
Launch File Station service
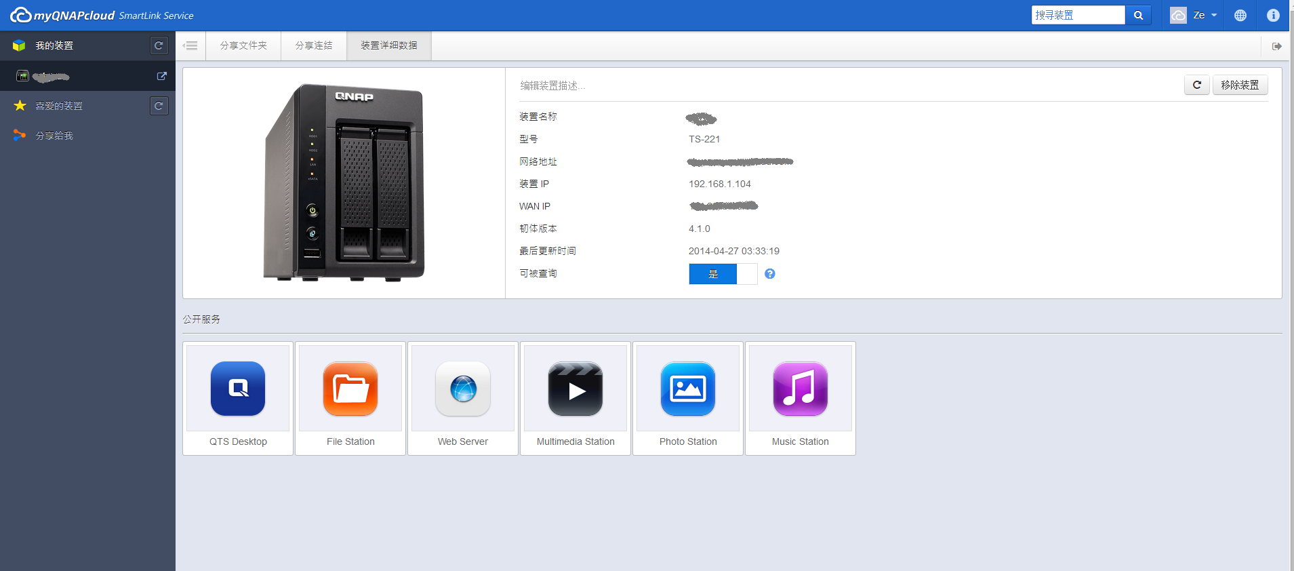(x=350, y=389)
